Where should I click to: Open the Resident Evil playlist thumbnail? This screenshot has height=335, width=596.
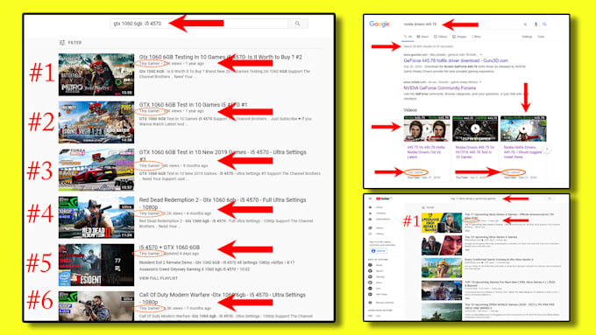[96, 265]
